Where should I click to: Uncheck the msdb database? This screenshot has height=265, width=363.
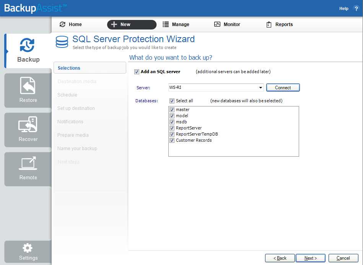point(172,122)
